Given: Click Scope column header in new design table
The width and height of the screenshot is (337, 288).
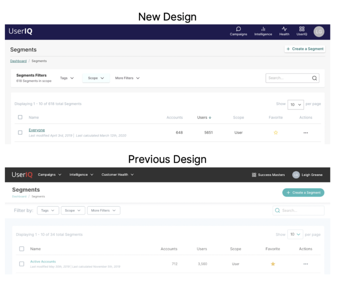Looking at the screenshot, I should click(238, 117).
